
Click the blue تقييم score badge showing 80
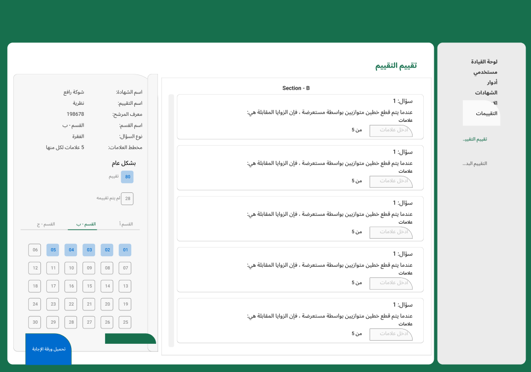click(127, 177)
